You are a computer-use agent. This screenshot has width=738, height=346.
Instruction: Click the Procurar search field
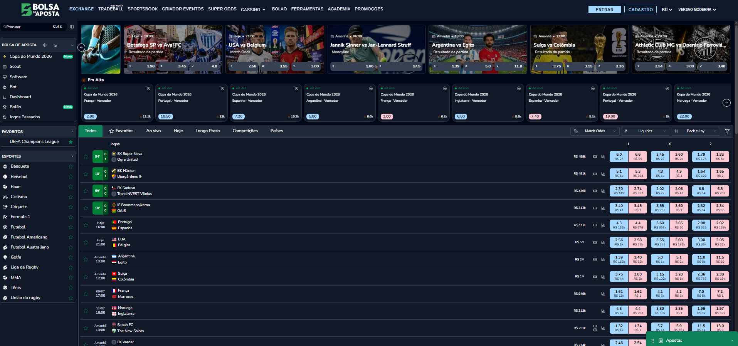[33, 27]
